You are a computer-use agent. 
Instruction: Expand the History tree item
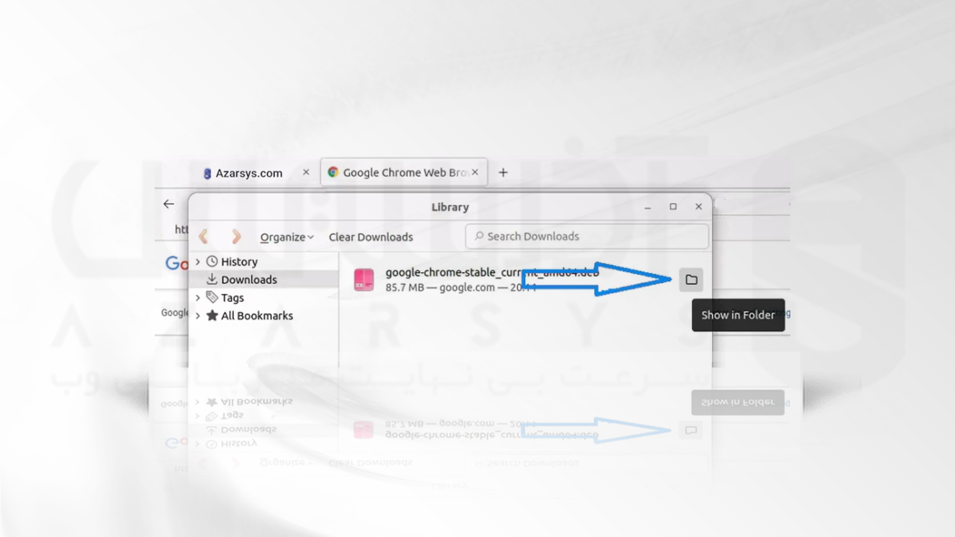click(198, 261)
